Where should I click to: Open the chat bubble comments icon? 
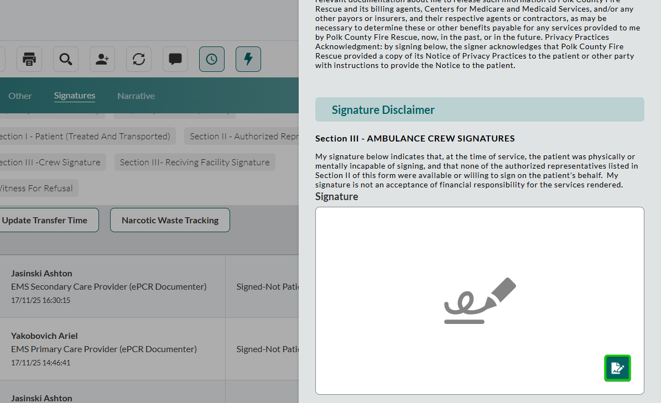click(x=175, y=59)
